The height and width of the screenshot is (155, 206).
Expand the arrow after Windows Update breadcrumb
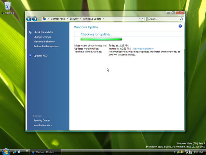click(x=103, y=19)
